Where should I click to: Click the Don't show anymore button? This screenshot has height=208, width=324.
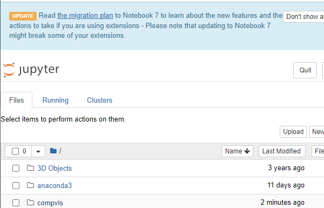pos(304,17)
